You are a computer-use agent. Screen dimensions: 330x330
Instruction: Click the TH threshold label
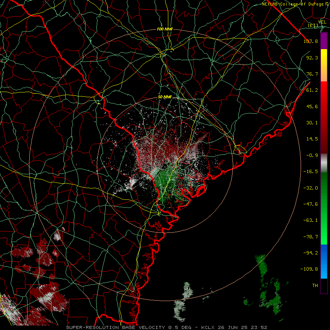[x=315, y=286]
